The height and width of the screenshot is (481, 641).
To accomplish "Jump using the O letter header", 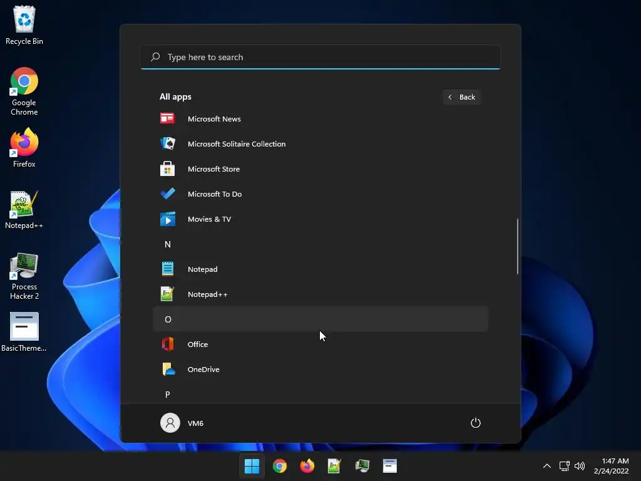I will click(x=320, y=319).
